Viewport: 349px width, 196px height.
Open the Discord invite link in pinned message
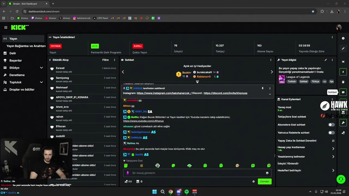[x=225, y=93]
